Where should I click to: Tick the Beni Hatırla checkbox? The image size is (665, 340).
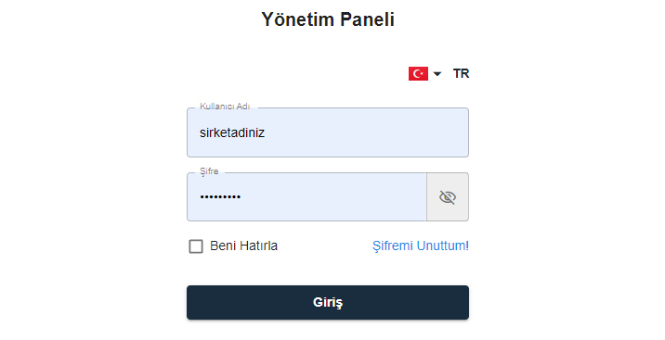tap(196, 246)
